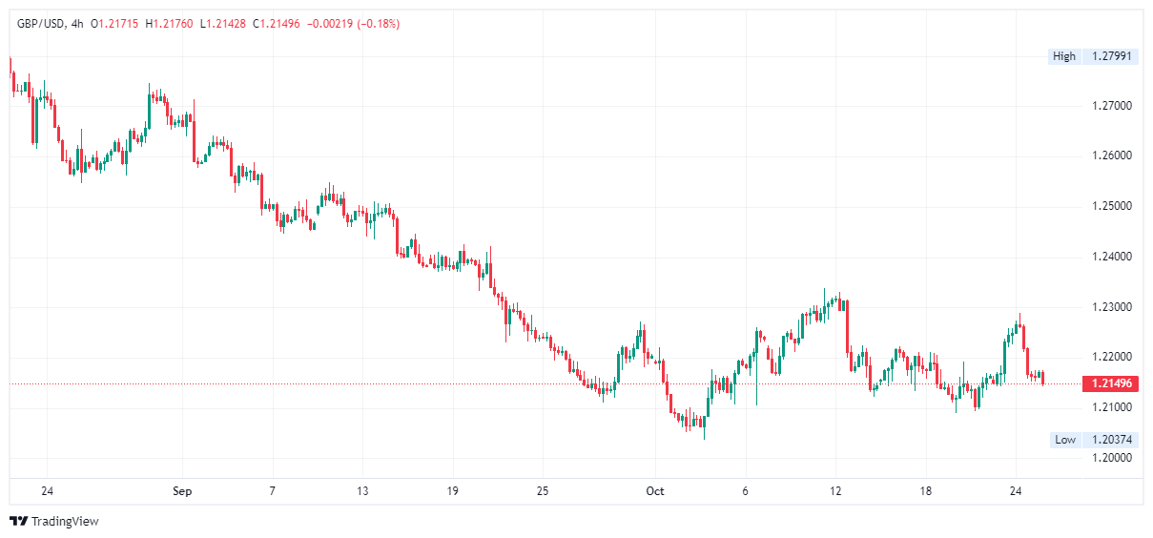1153x538 pixels.
Task: Click the 1.23000 price axis level
Action: pos(1111,307)
